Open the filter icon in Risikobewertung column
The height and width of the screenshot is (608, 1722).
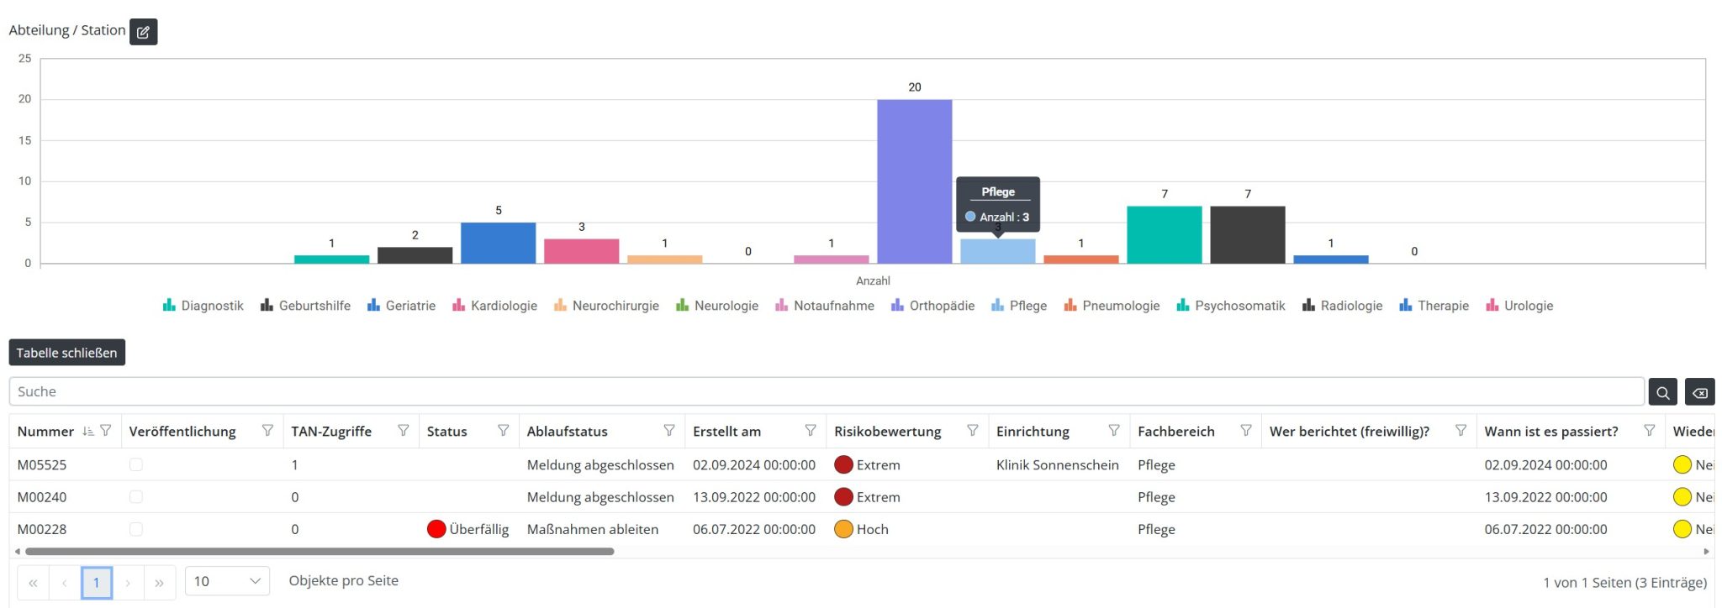972,431
